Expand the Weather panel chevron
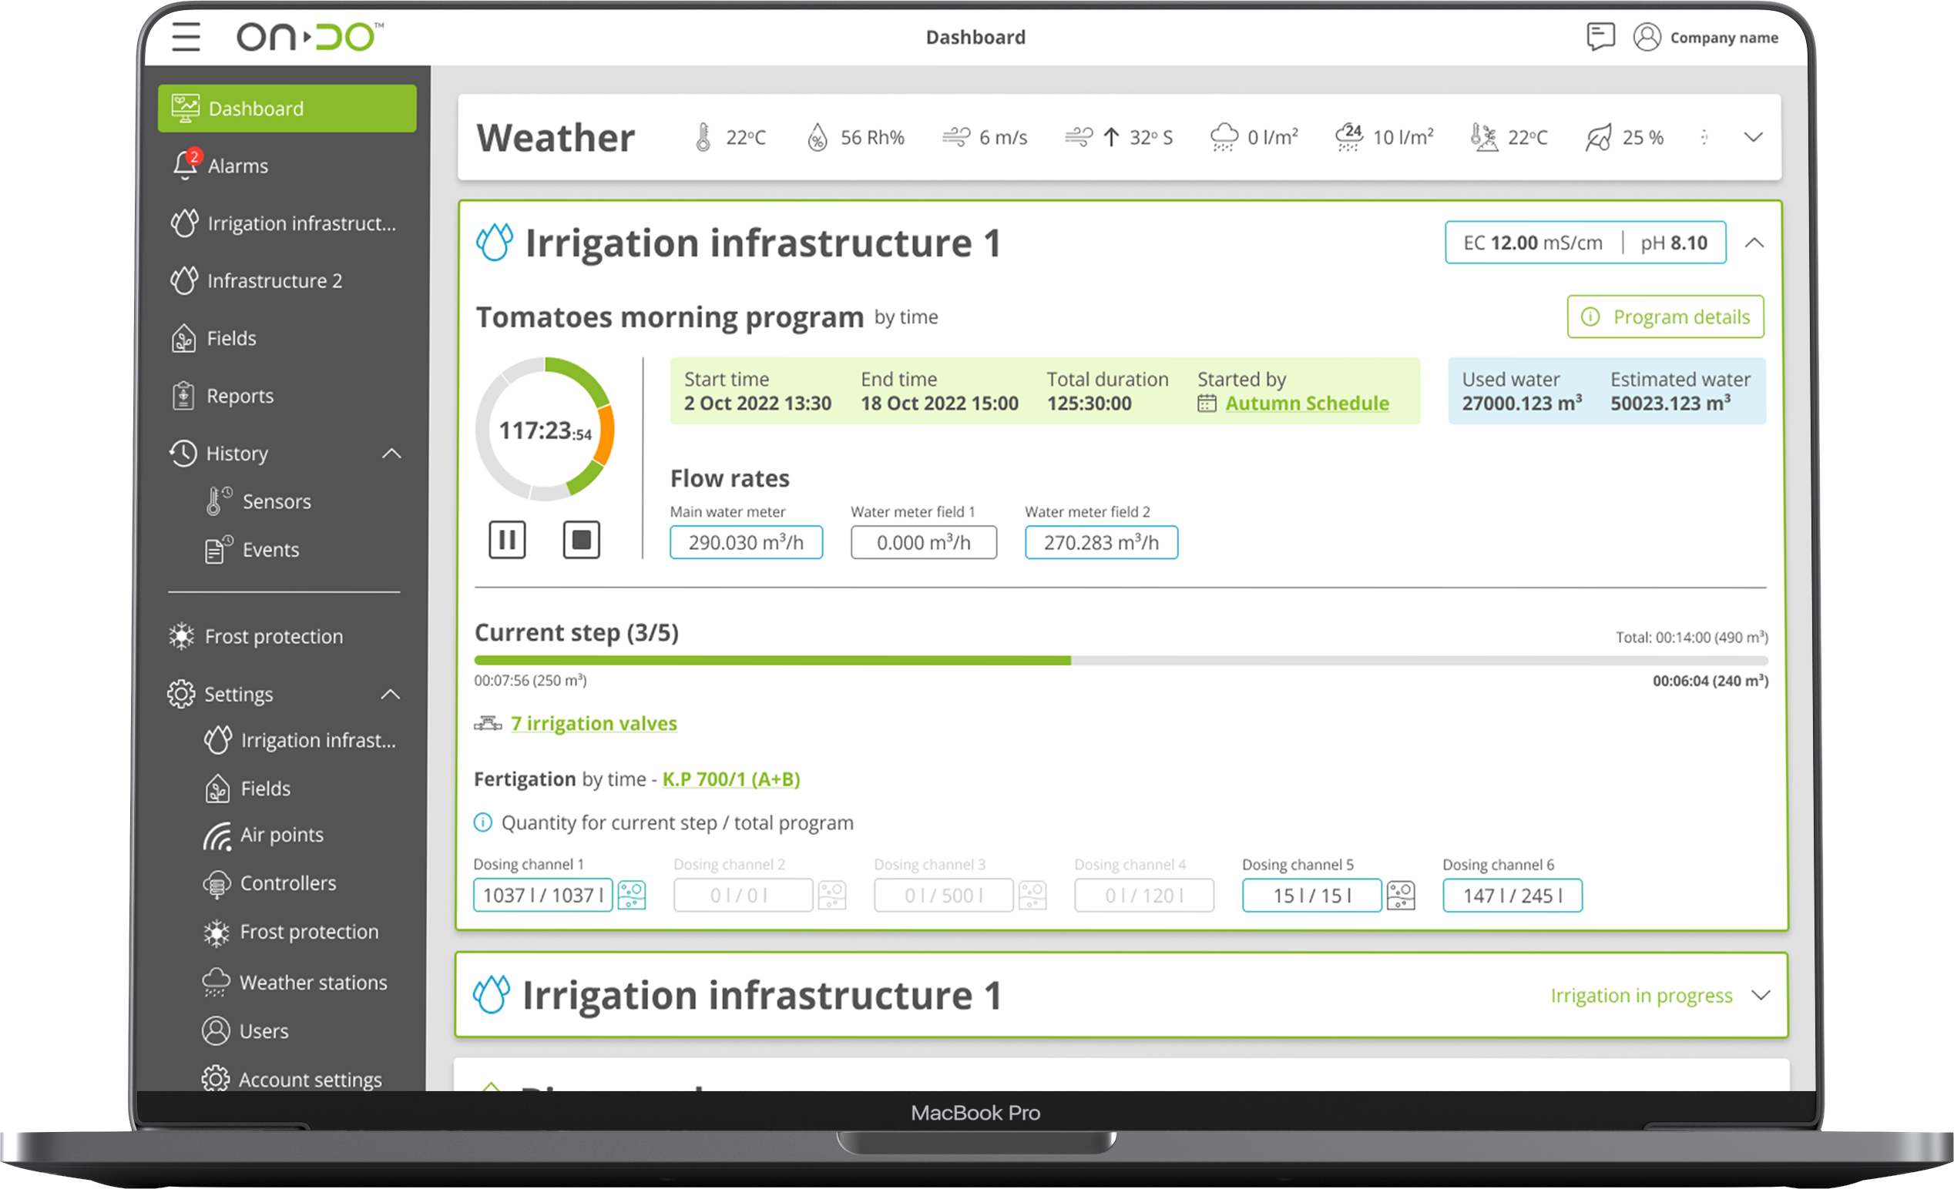The width and height of the screenshot is (1954, 1189). coord(1753,137)
